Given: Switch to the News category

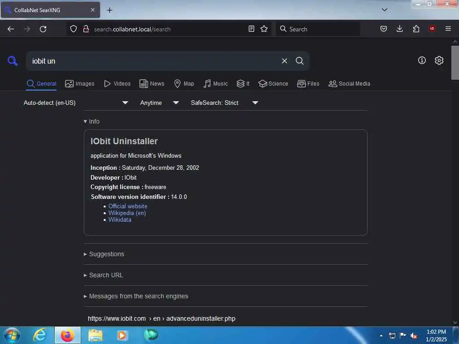Looking at the screenshot, I should 152,84.
